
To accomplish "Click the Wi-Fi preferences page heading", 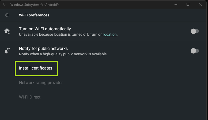I will pyautogui.click(x=34, y=15).
